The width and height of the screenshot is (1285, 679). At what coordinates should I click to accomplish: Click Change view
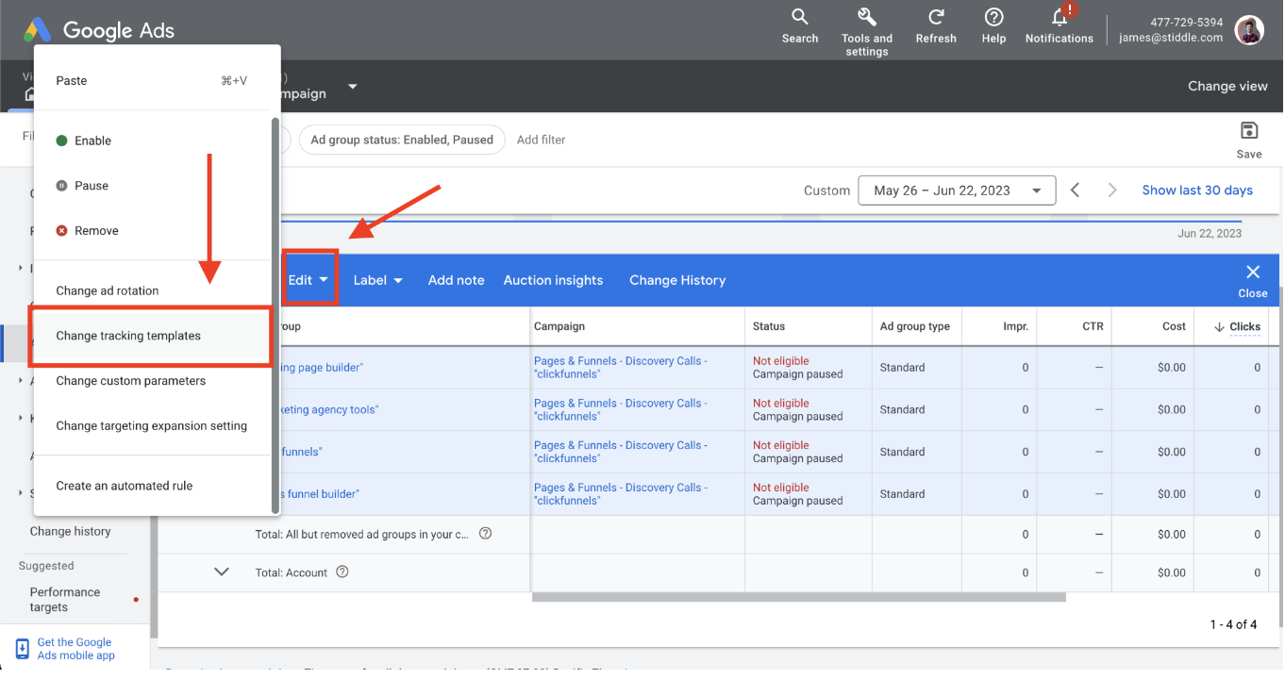coord(1227,86)
